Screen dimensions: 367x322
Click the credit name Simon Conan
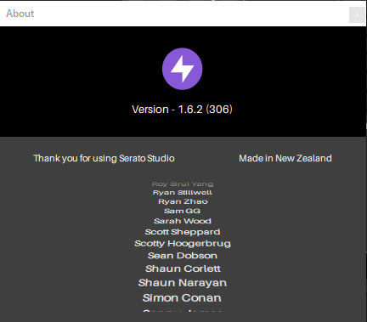click(182, 298)
